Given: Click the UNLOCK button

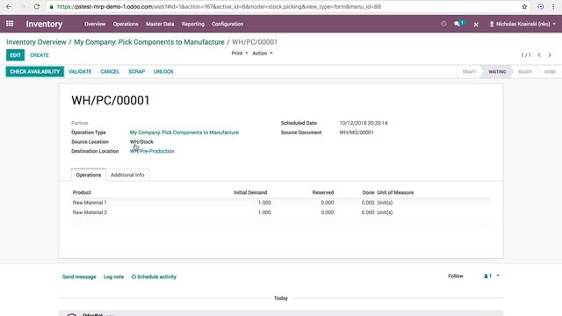Looking at the screenshot, I should point(163,72).
